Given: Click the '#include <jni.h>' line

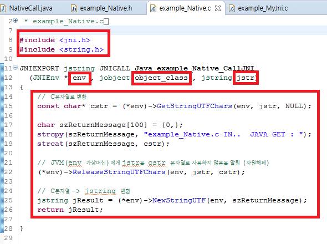Looking at the screenshot, I should click(x=55, y=40).
